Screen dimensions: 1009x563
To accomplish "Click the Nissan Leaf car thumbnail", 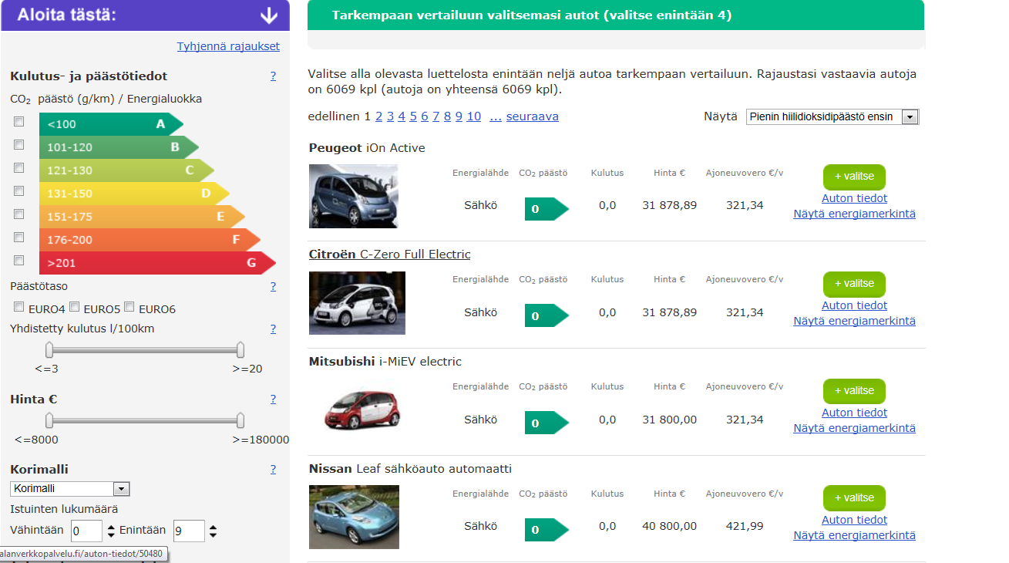I will pos(354,517).
